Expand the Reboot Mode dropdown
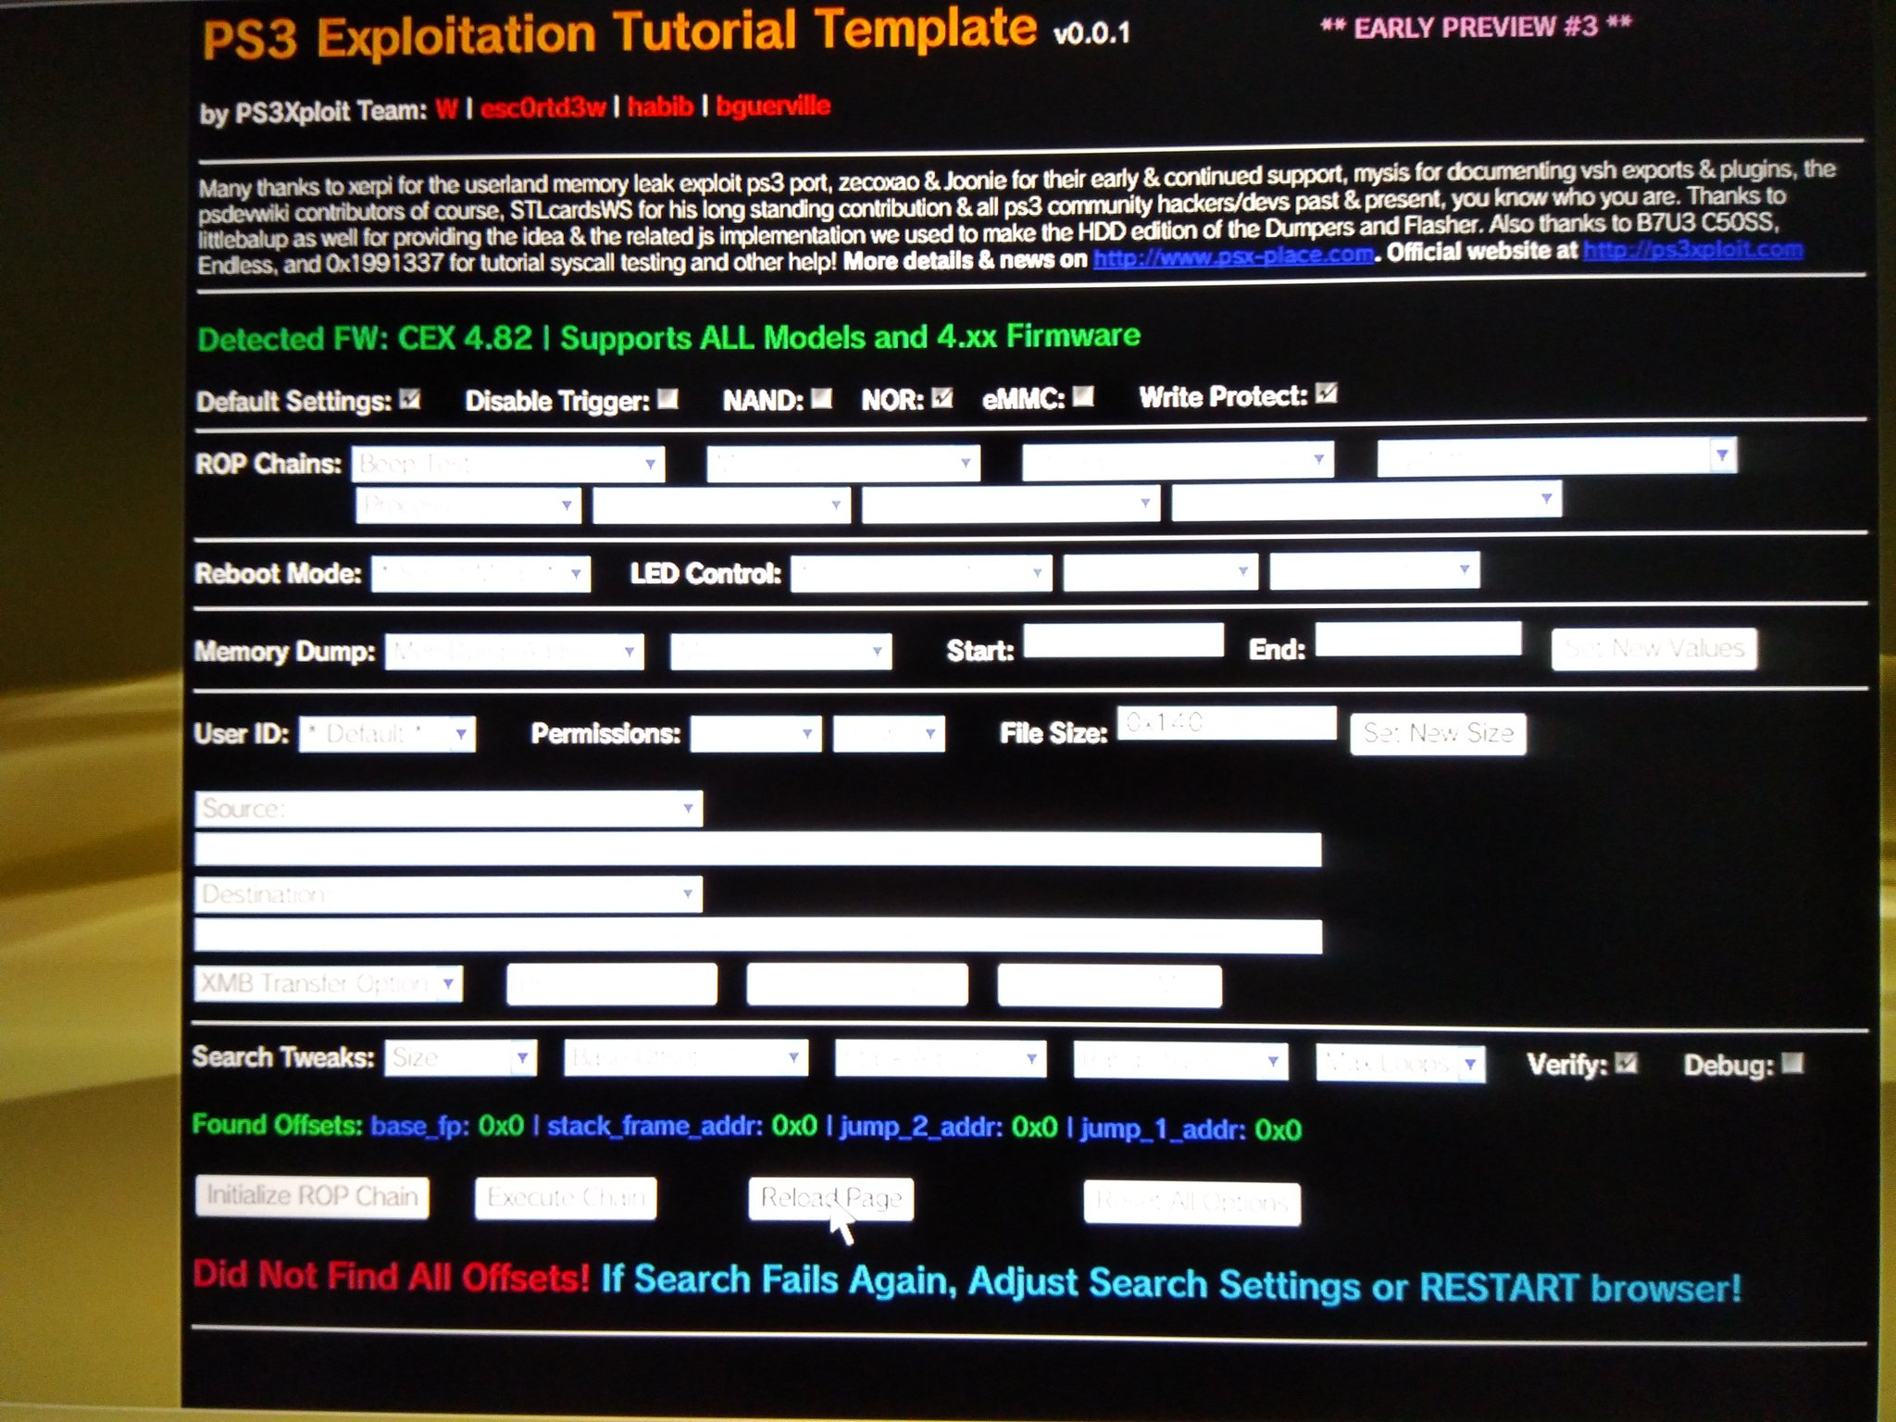This screenshot has height=1422, width=1896. point(480,574)
